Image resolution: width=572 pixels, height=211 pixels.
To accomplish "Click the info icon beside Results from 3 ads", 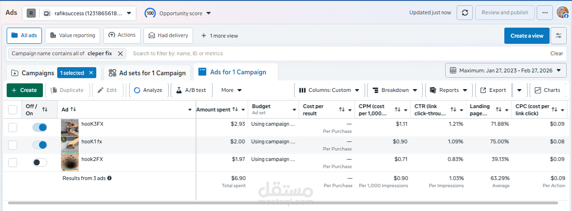I will [109, 178].
